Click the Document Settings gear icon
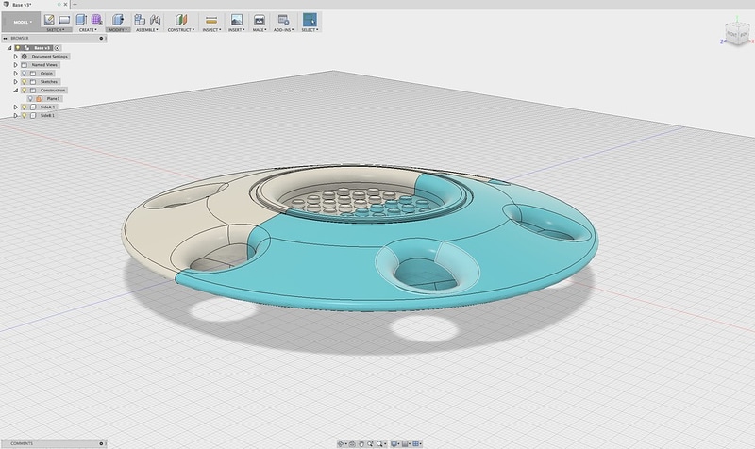 coord(25,57)
